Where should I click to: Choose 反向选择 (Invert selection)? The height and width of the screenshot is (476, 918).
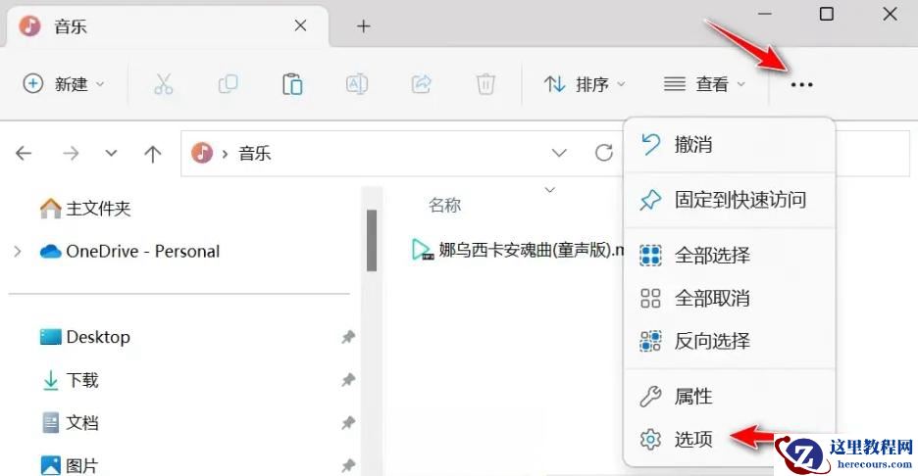coord(730,341)
